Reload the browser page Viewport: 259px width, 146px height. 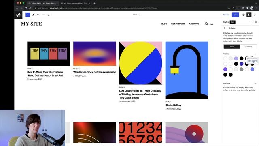tap(26, 8)
